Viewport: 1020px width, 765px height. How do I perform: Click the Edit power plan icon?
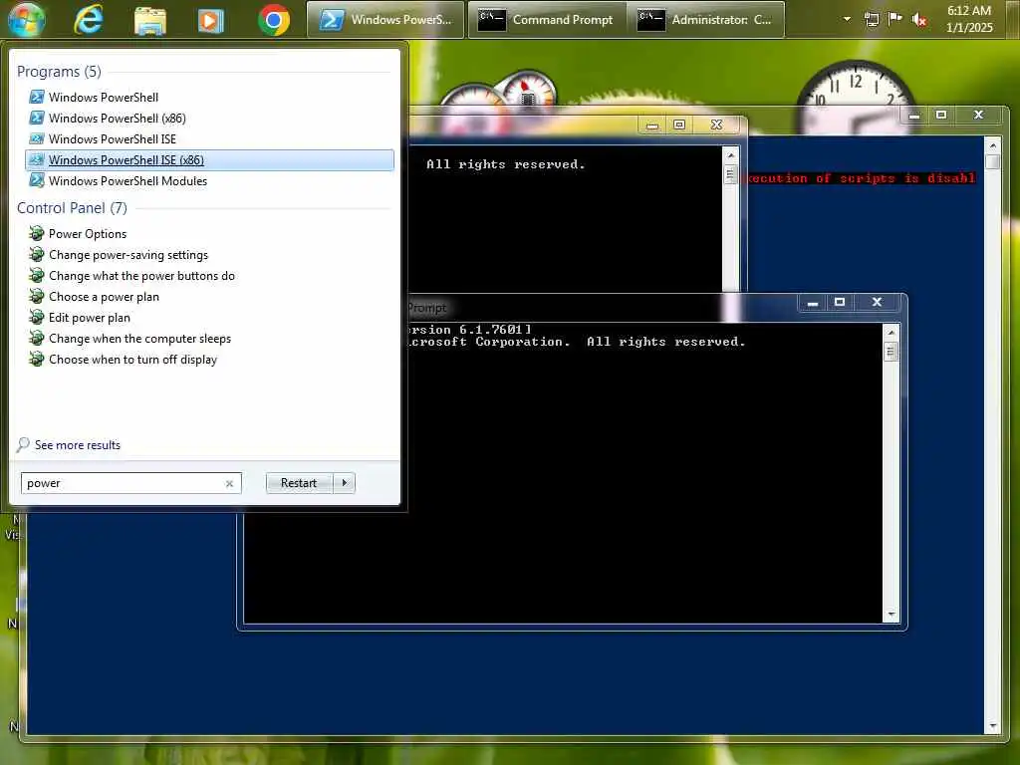tap(37, 317)
